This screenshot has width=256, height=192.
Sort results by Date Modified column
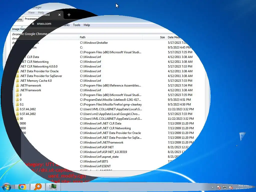tap(174, 37)
